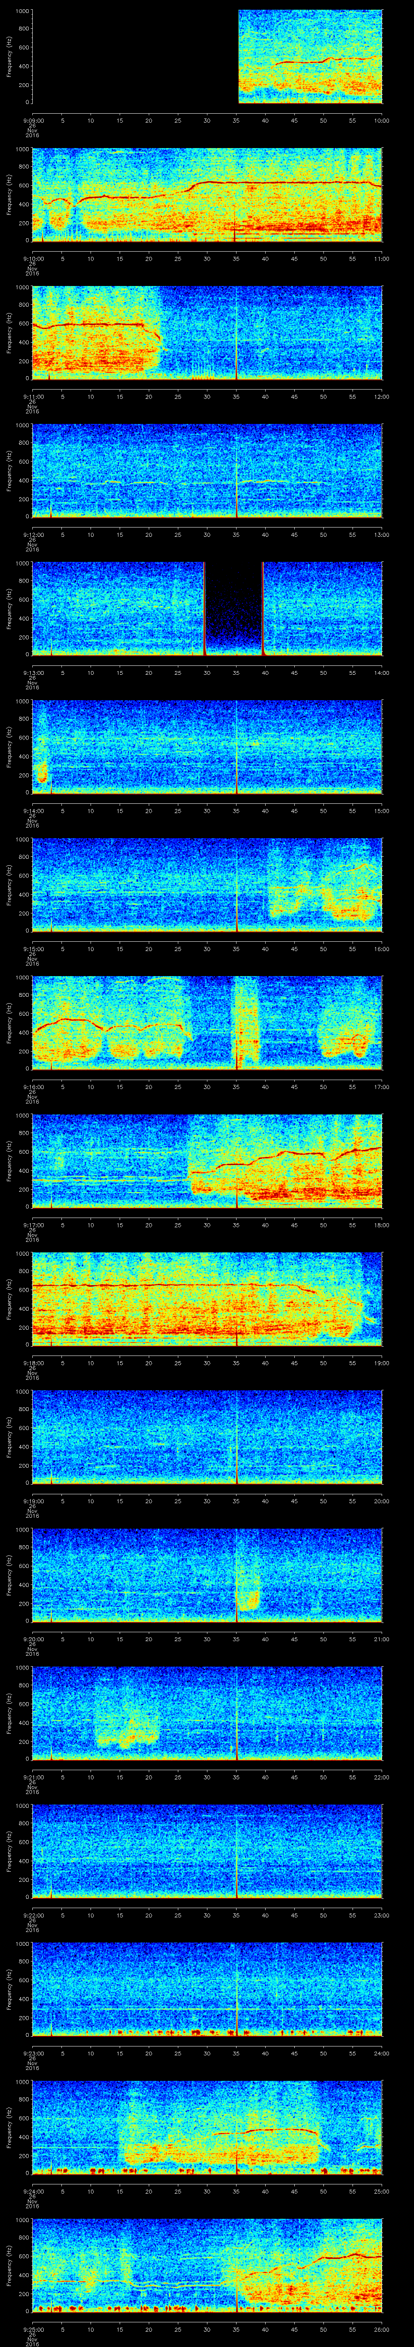Screen dimensions: 414x2347
Task: Click the '20:00' end time label
Action: coord(381,1501)
